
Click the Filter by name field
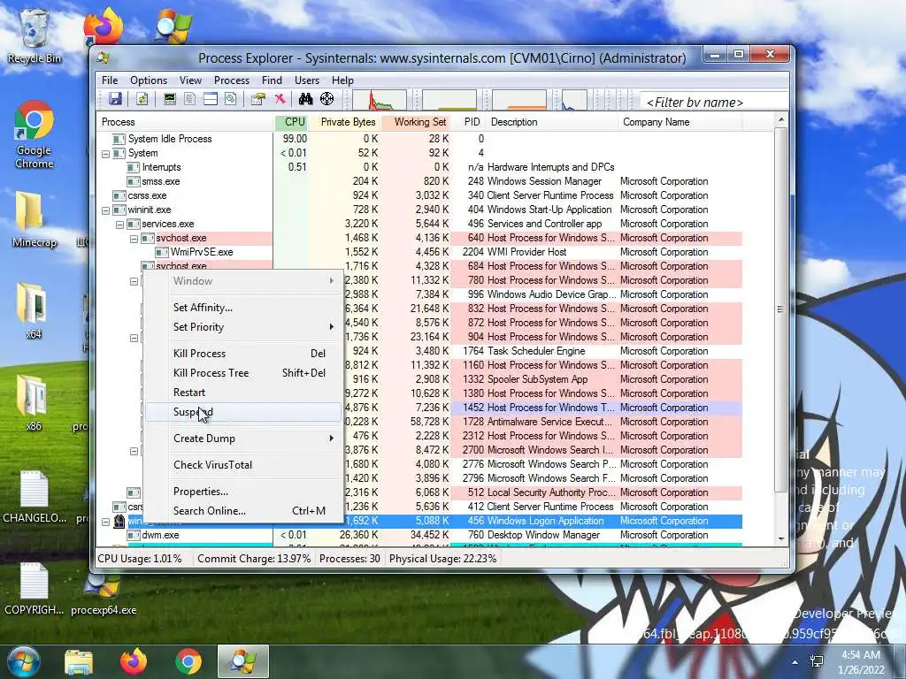(x=715, y=103)
